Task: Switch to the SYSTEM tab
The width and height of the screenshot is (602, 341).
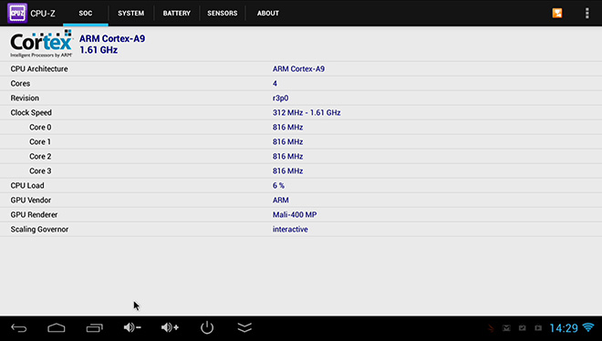Action: pos(131,13)
